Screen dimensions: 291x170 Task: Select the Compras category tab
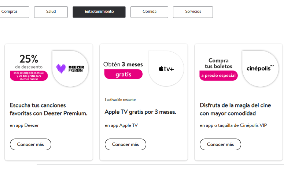pos(14,12)
